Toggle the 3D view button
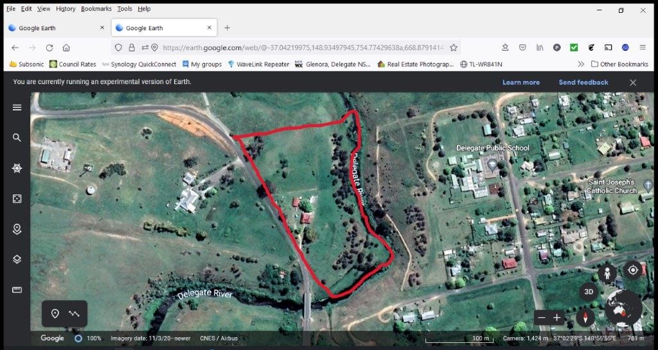 [x=588, y=292]
